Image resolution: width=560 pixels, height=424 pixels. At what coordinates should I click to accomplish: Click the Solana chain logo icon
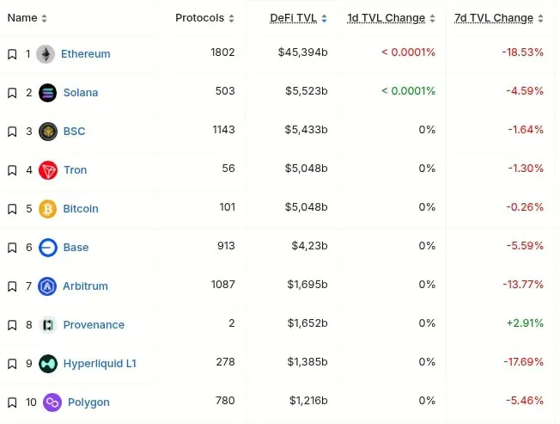48,92
